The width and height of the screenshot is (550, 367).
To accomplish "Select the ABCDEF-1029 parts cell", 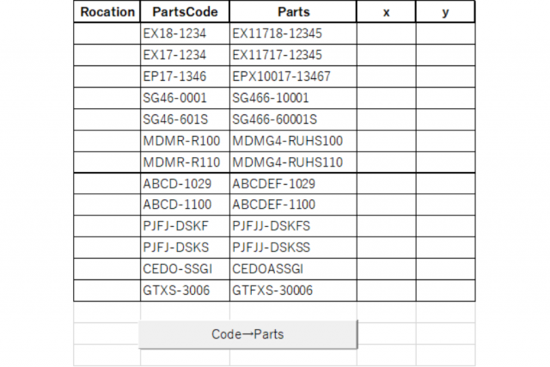I will pyautogui.click(x=293, y=184).
